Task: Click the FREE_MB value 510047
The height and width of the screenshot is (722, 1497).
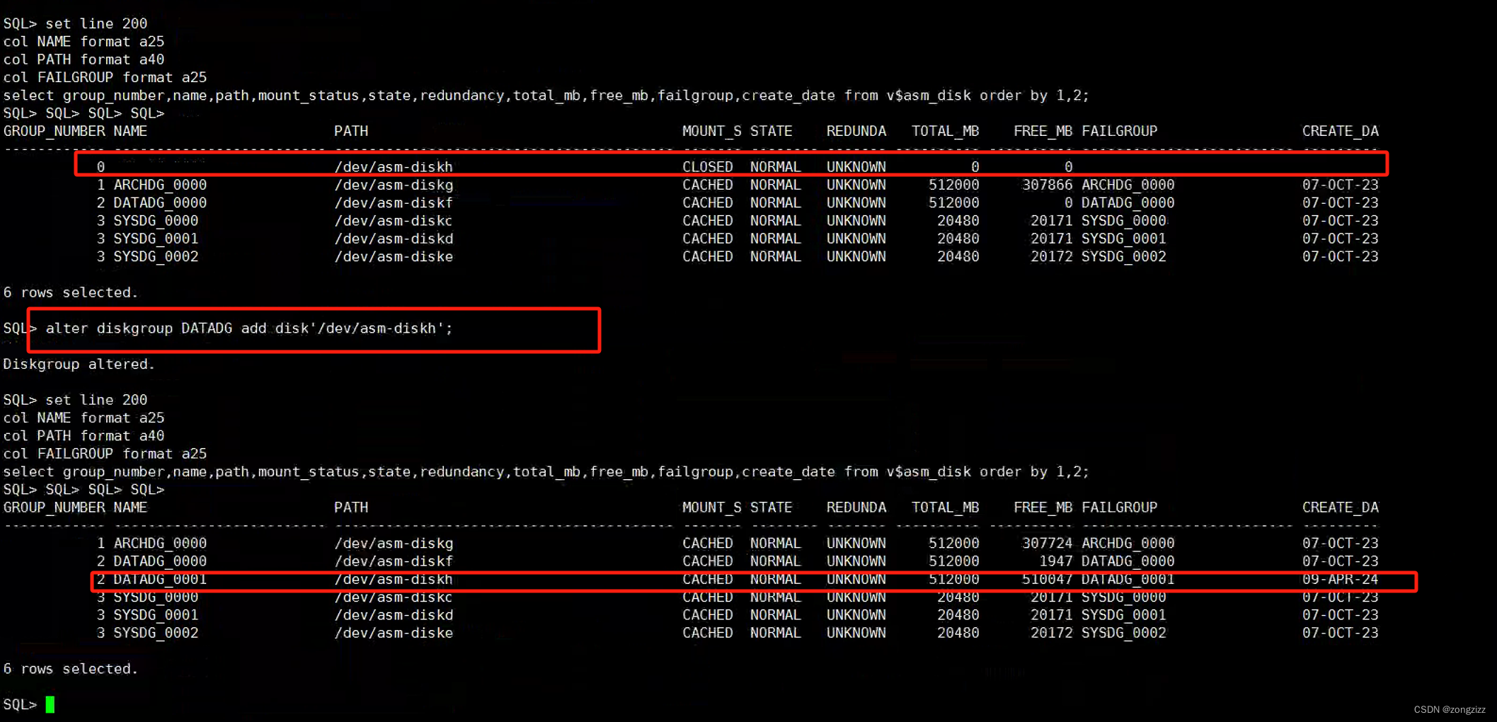Action: click(1047, 579)
